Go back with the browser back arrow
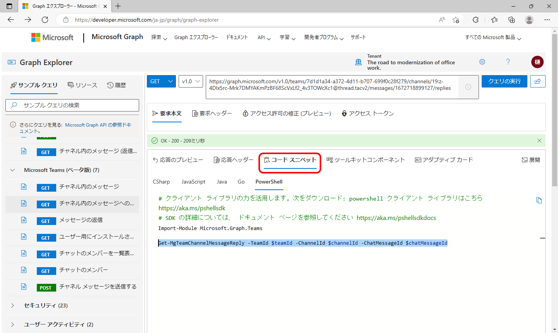558x333 pixels. coord(11,20)
